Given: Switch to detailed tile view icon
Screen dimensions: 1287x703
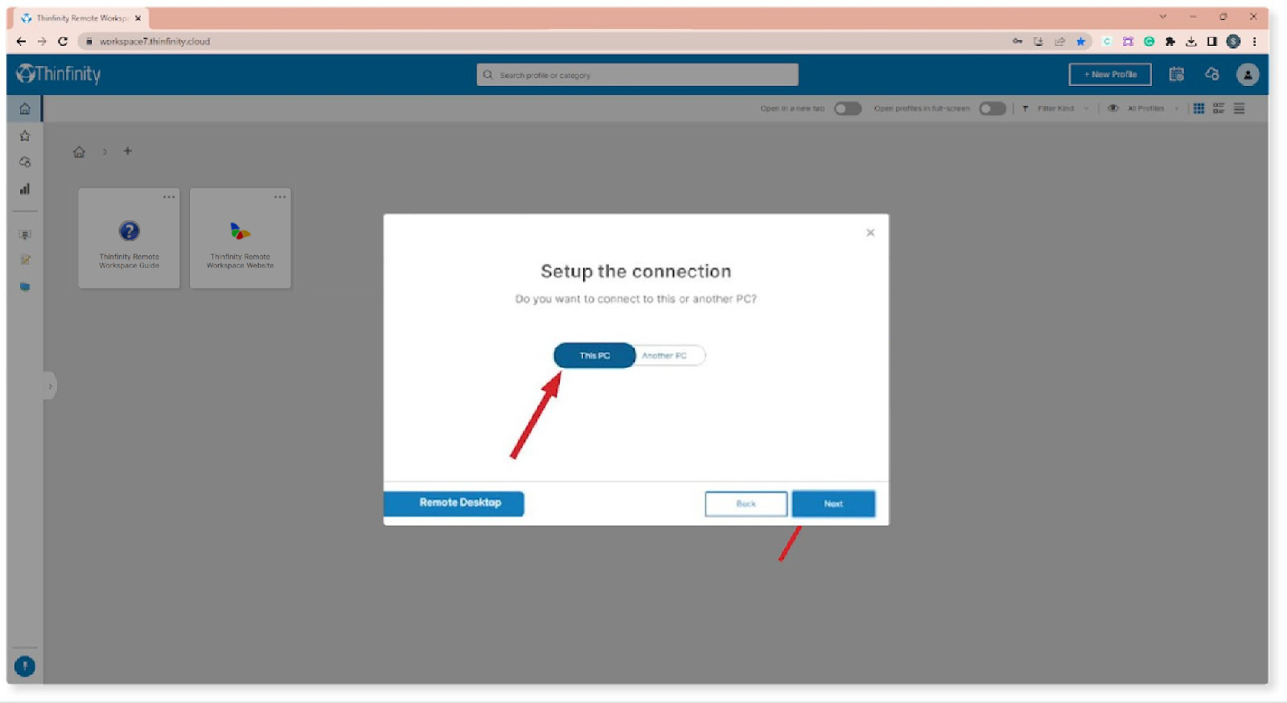Looking at the screenshot, I should pos(1219,109).
